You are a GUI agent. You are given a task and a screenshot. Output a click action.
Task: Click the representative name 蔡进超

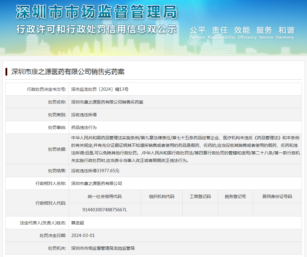coord(77,223)
